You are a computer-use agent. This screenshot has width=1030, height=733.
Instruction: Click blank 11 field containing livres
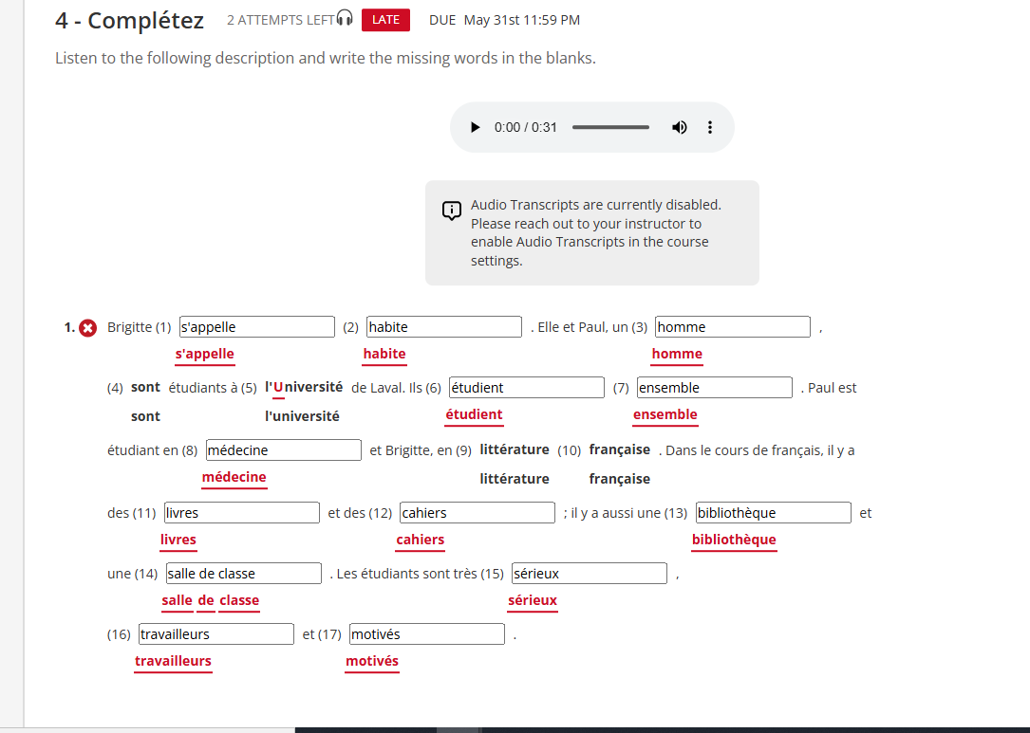[x=242, y=513]
